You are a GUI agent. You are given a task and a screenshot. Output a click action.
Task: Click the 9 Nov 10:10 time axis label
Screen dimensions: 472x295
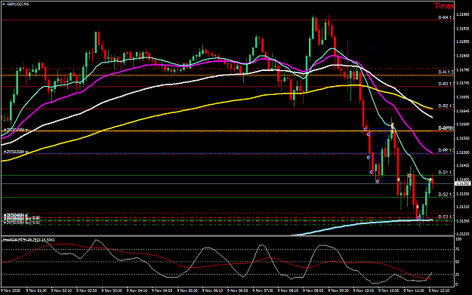click(363, 290)
